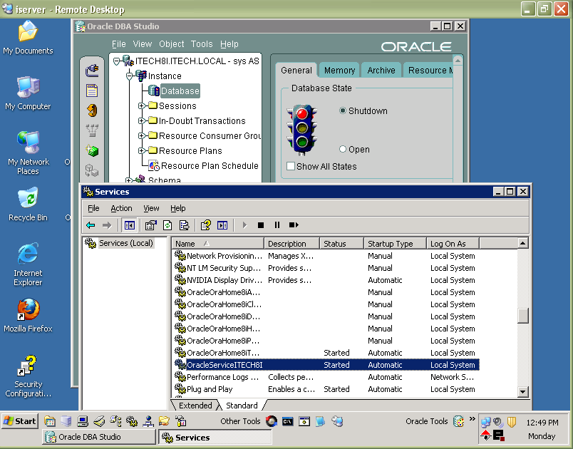
Task: Open the Action menu in Services
Action: 121,208
